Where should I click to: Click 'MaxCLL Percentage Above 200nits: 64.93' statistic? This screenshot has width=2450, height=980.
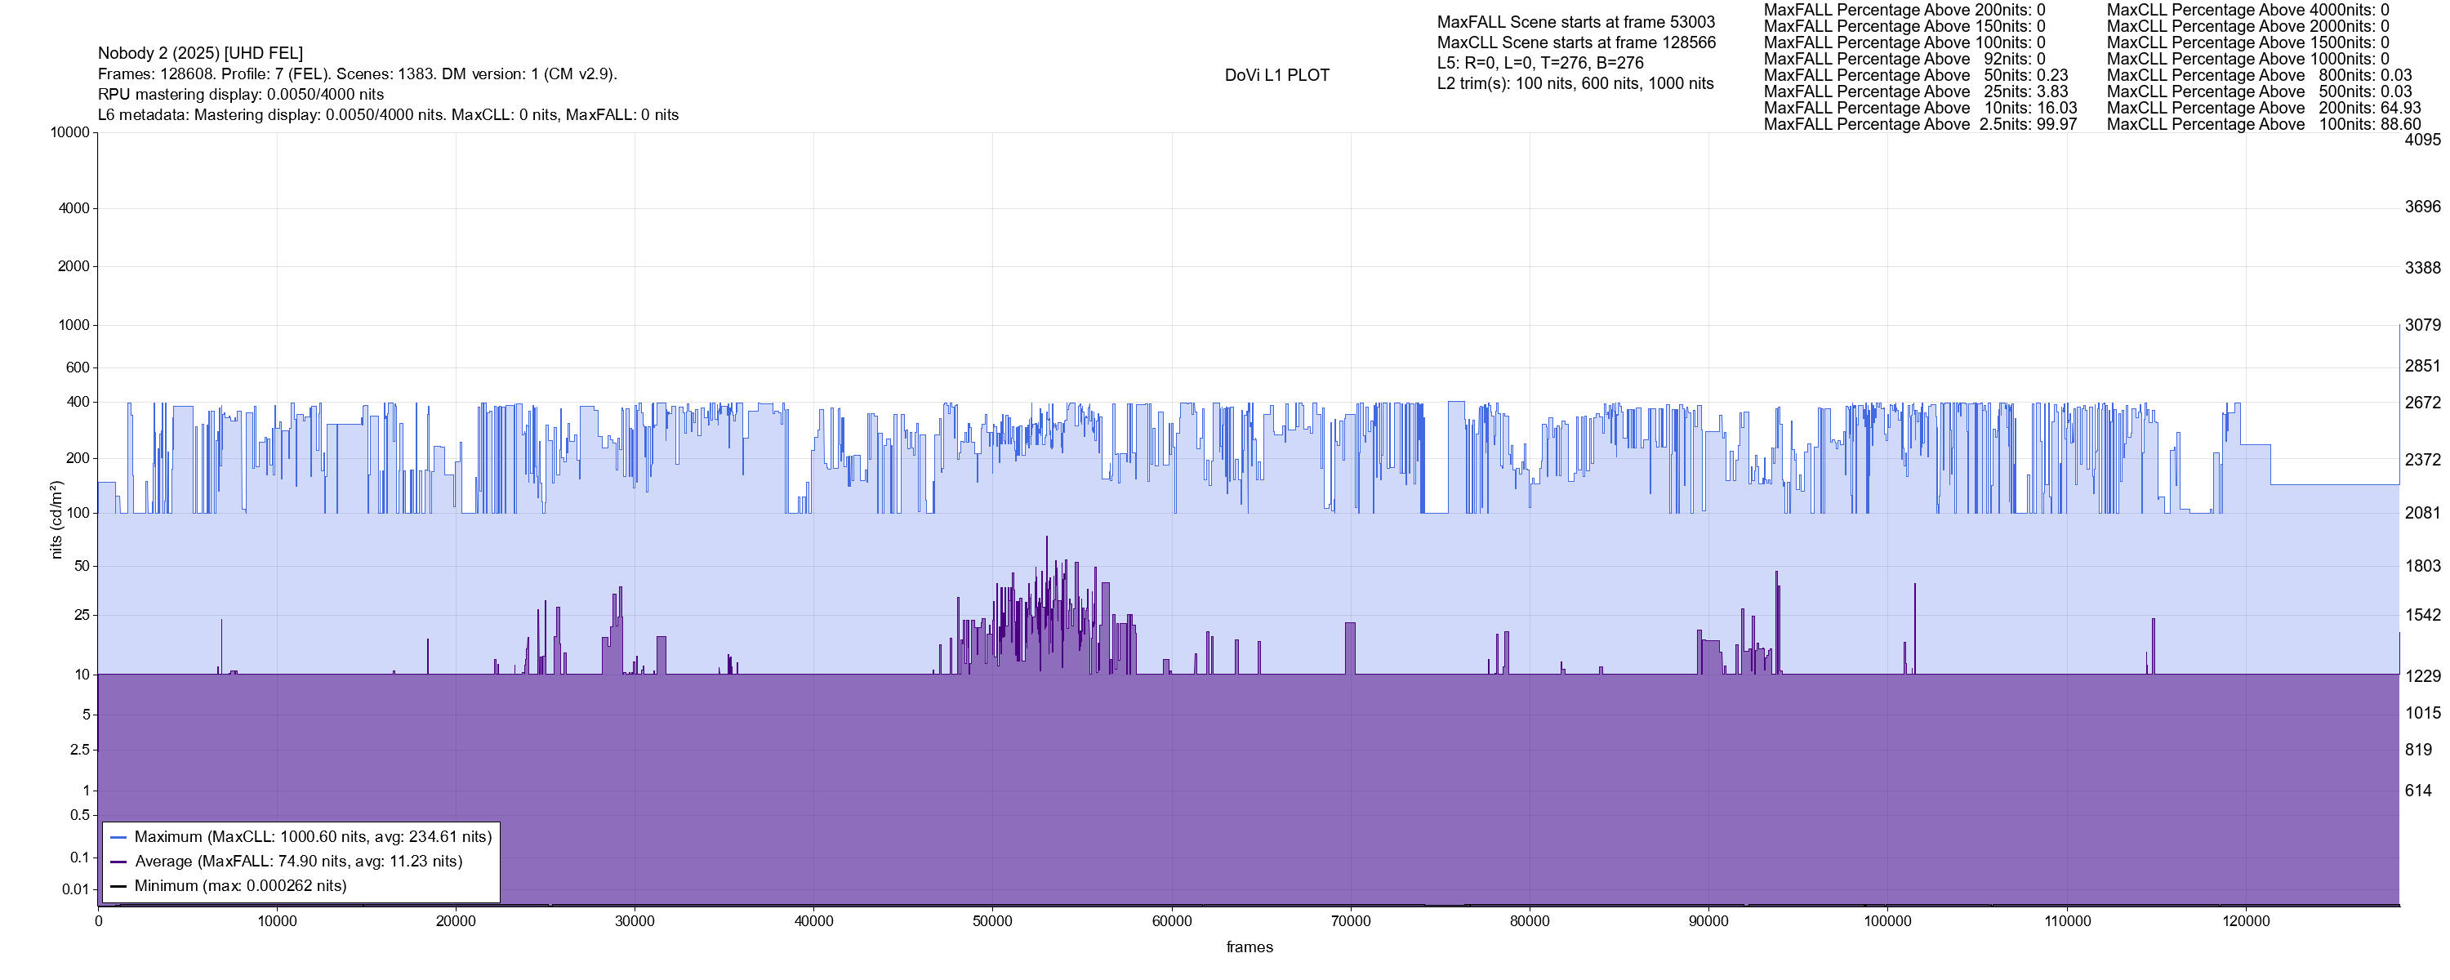pyautogui.click(x=2264, y=109)
